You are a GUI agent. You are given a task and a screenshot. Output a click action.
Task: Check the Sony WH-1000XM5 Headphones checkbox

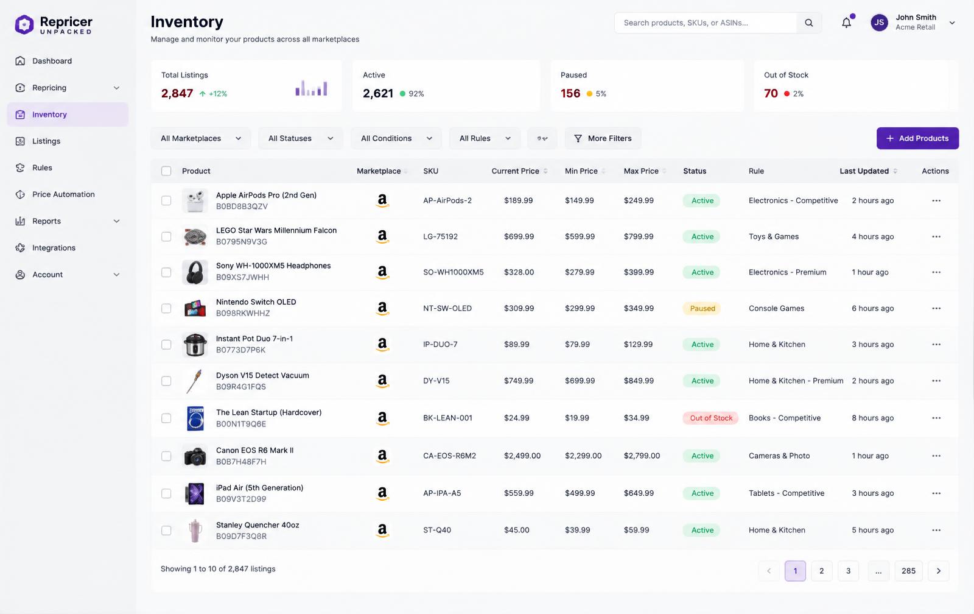[x=166, y=272]
